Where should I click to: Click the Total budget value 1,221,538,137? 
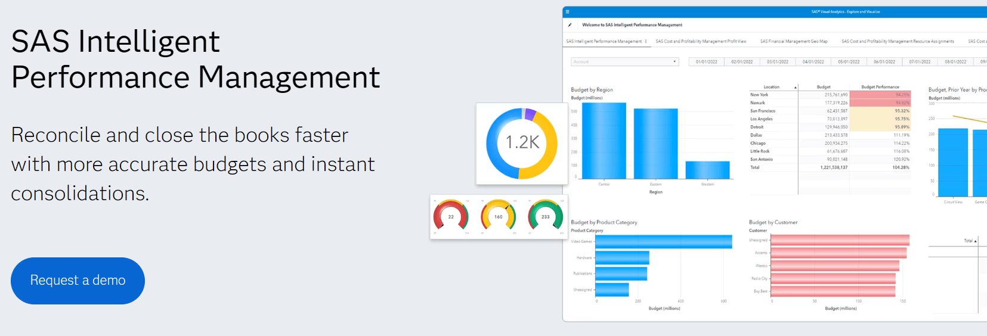(834, 167)
